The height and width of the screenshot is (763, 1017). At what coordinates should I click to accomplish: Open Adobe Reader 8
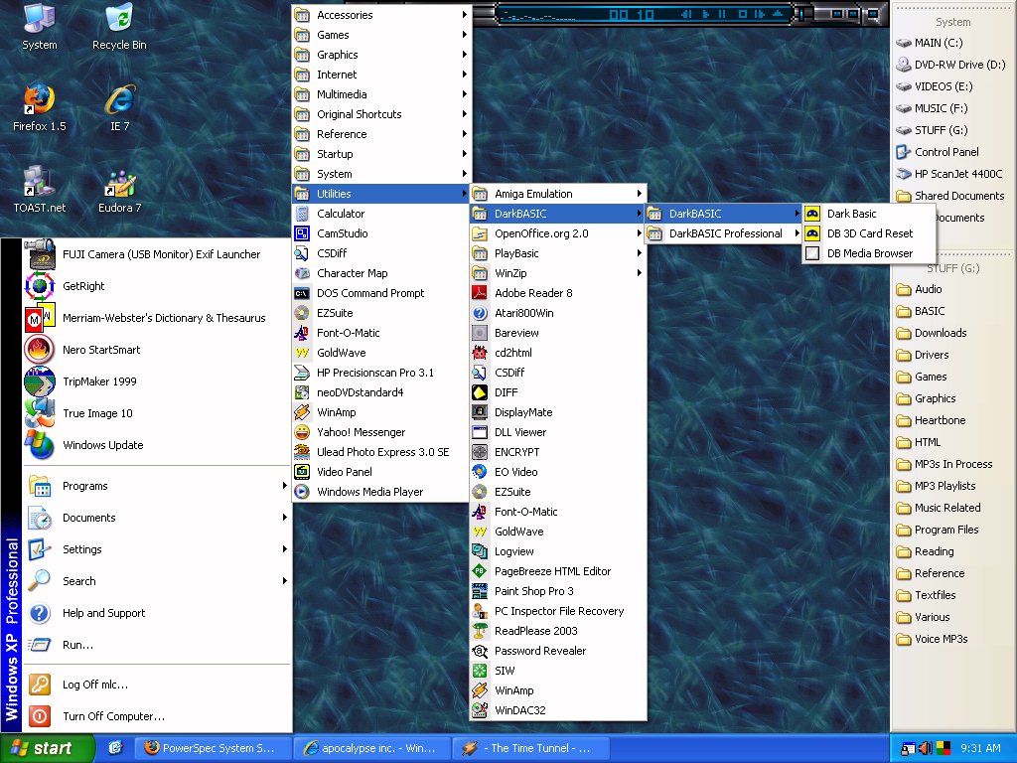click(x=558, y=293)
